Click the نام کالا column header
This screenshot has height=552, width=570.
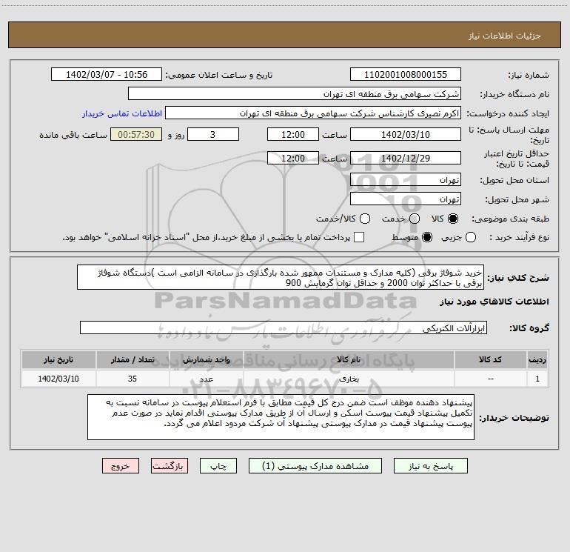coord(349,359)
